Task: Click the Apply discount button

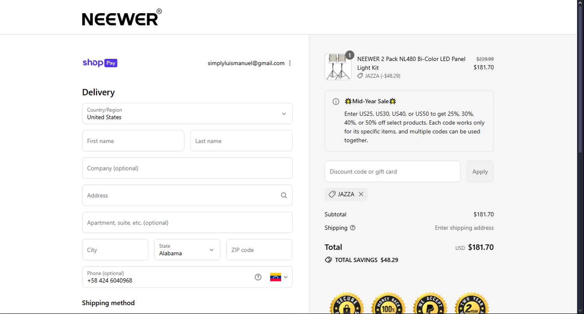Action: pos(480,171)
